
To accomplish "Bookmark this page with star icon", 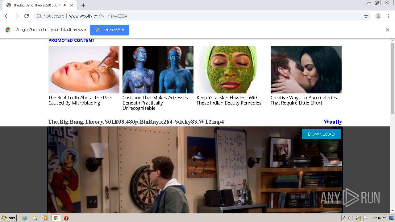I will coord(366,16).
